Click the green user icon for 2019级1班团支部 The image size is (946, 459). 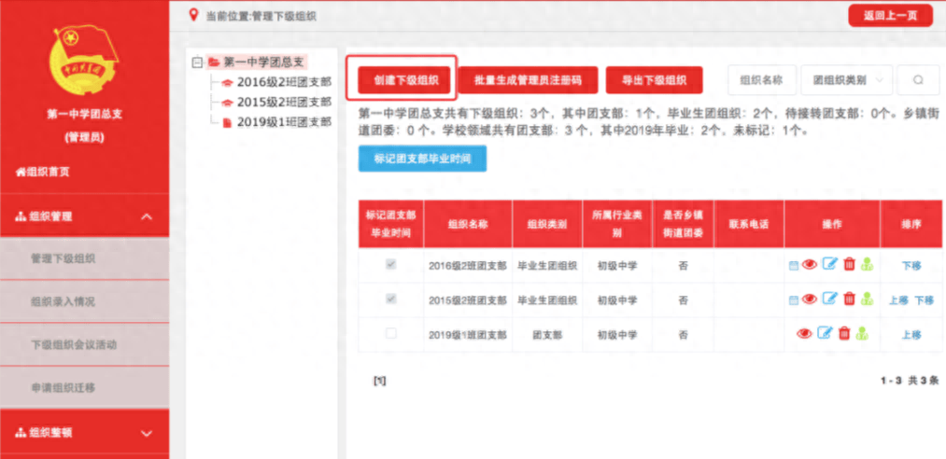pos(862,334)
